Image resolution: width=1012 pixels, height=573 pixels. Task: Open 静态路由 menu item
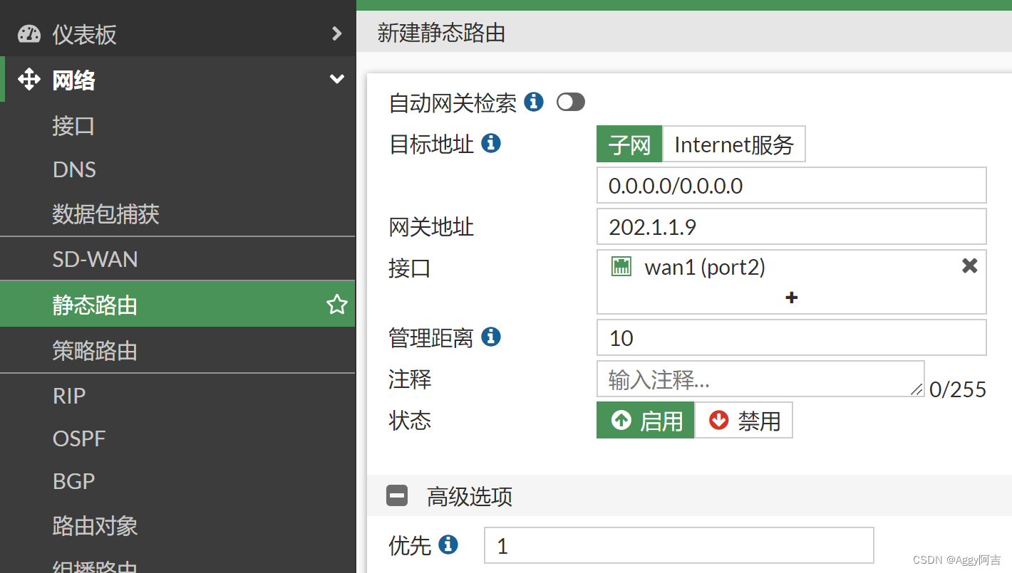click(x=177, y=305)
